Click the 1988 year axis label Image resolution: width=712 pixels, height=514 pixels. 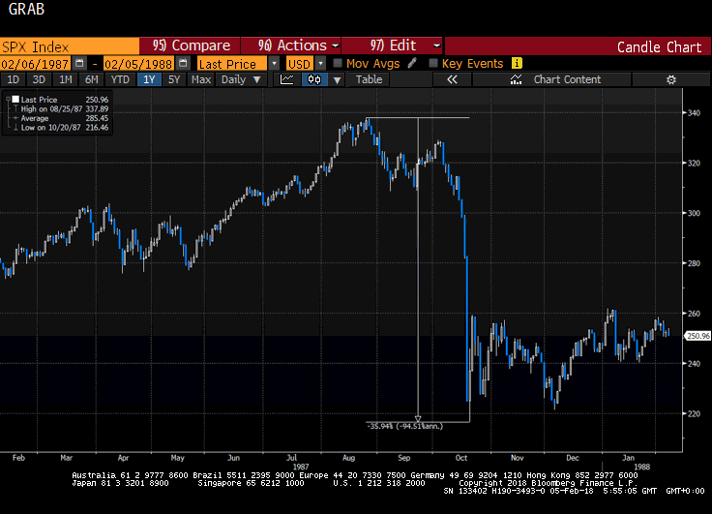click(x=641, y=467)
